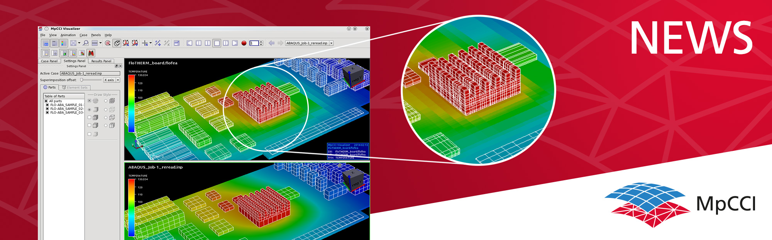Viewport: 772px width, 240px height.
Task: Click the red record animation button
Action: [244, 43]
